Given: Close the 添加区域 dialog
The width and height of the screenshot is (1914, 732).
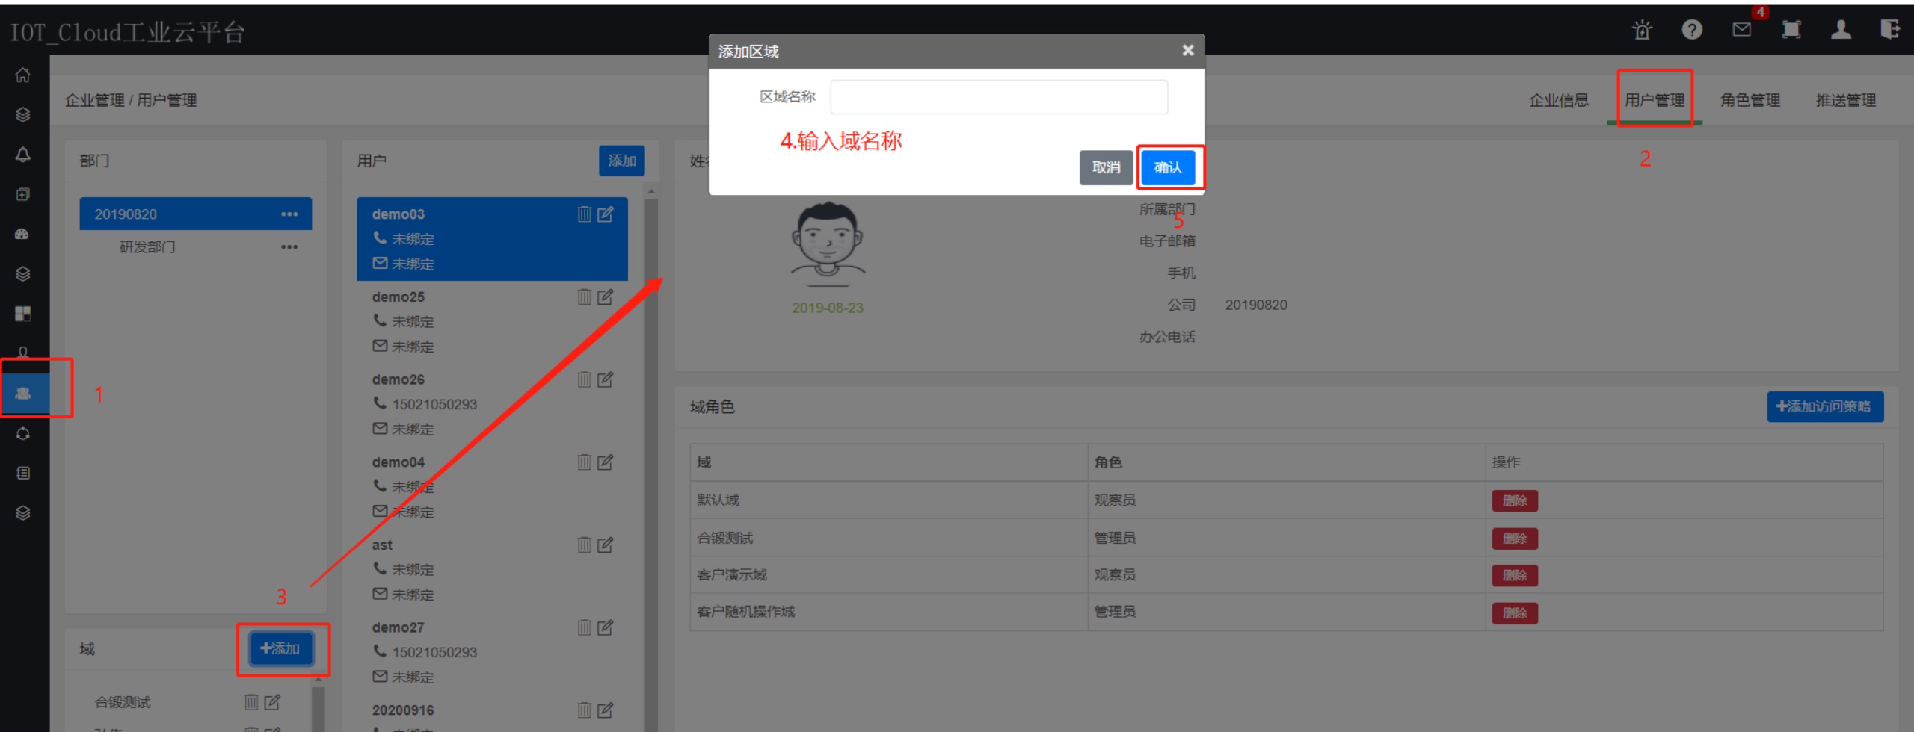Looking at the screenshot, I should [x=1187, y=50].
